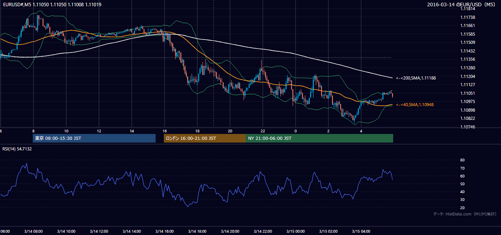Click the 3/14 22:00 date axis label

263,231
